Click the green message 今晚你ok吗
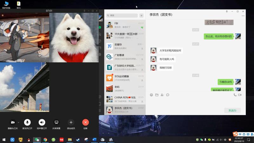Image resolution: width=254 pixels, height=143 pixels. (x=226, y=82)
